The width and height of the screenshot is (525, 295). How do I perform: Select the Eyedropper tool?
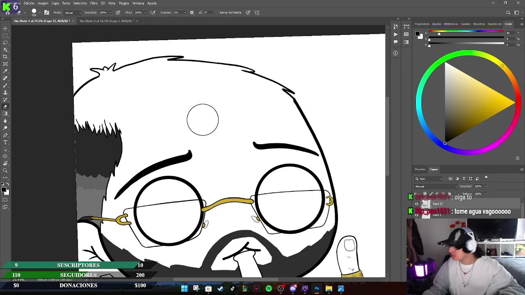5,71
